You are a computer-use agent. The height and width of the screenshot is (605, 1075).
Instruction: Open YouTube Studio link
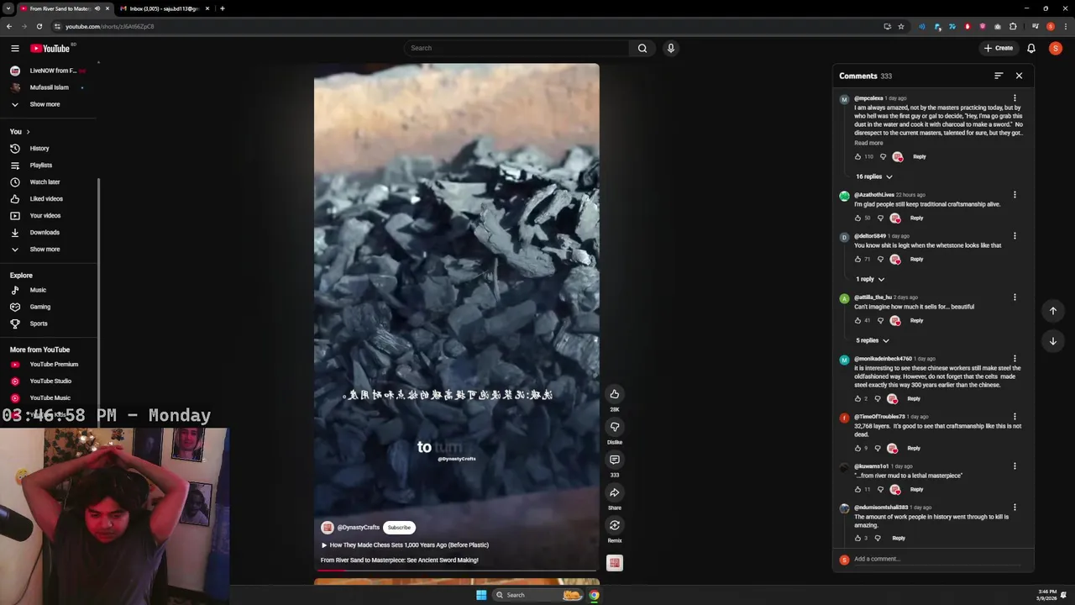click(x=50, y=381)
